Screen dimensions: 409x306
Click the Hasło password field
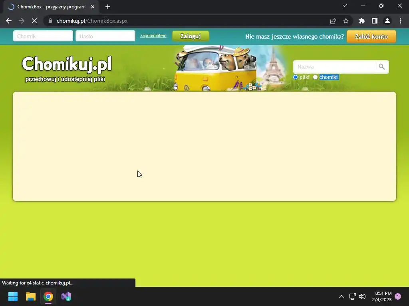pos(105,36)
